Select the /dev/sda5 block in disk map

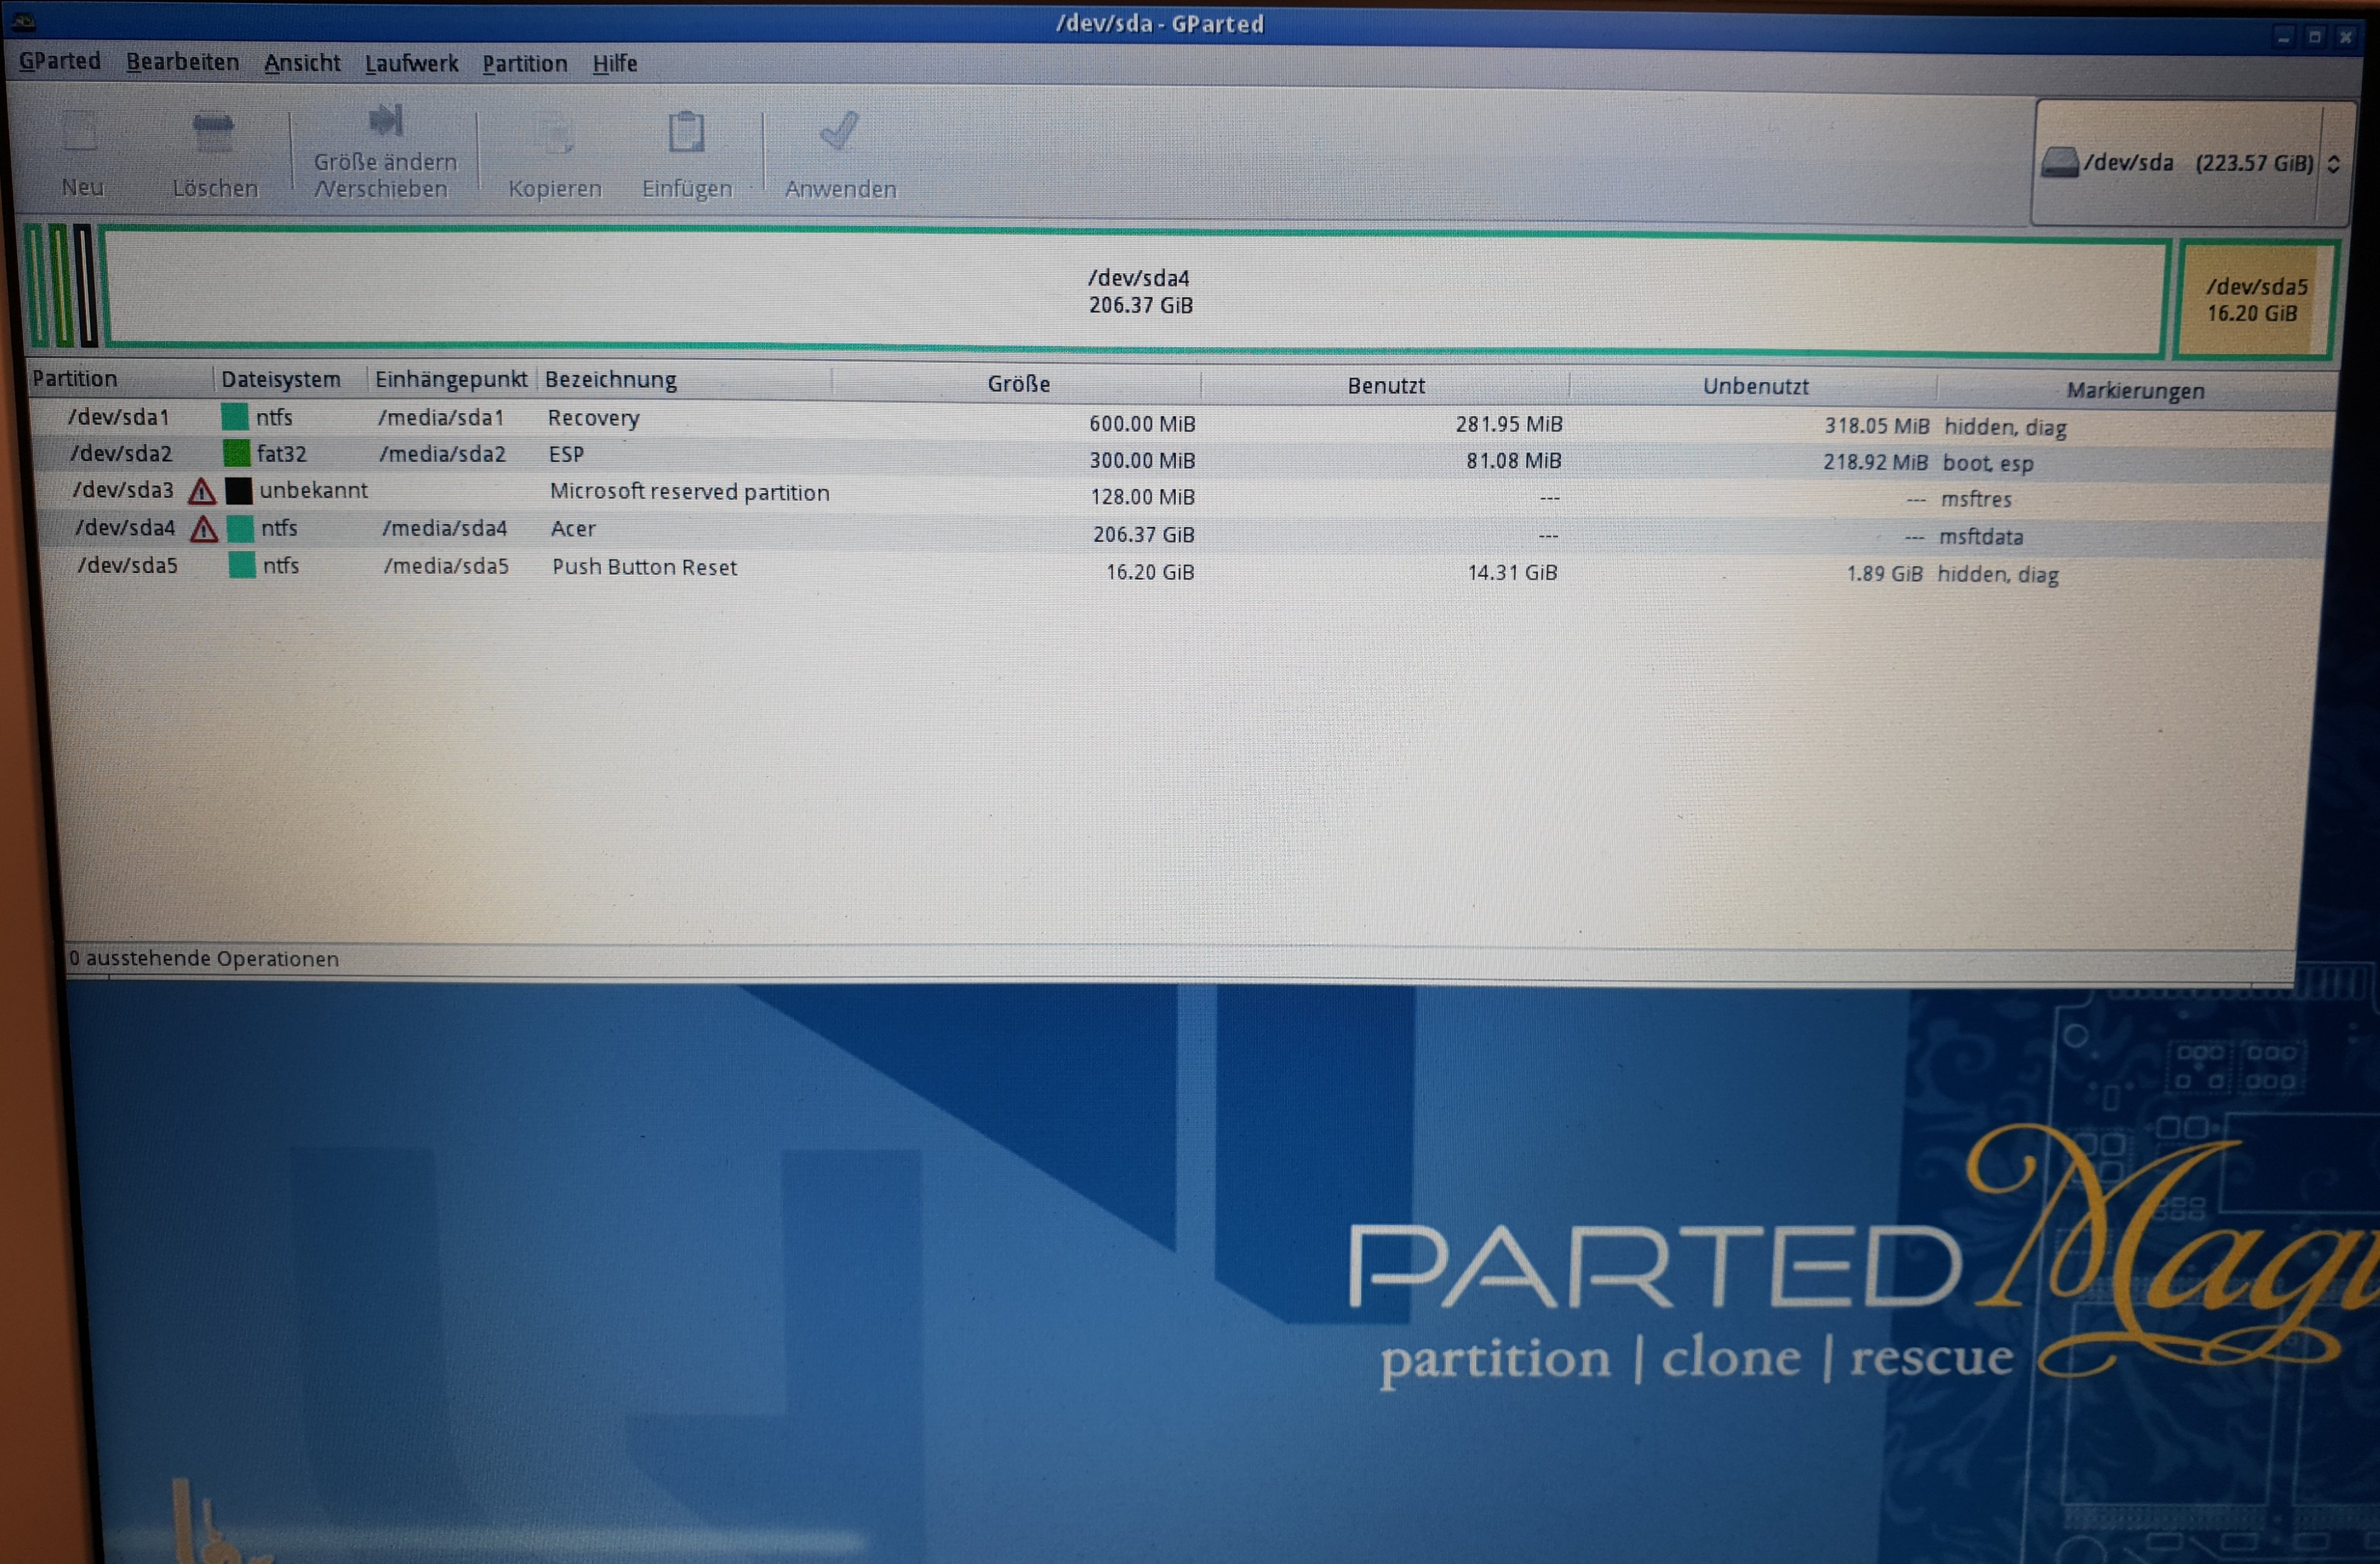[2256, 300]
